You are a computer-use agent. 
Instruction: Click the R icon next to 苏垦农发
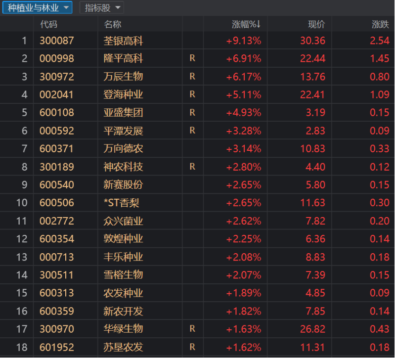pyautogui.click(x=192, y=347)
